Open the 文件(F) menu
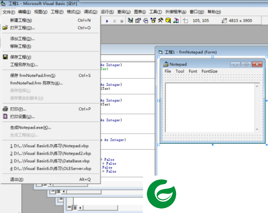The width and height of the screenshot is (268, 213). coord(8,12)
